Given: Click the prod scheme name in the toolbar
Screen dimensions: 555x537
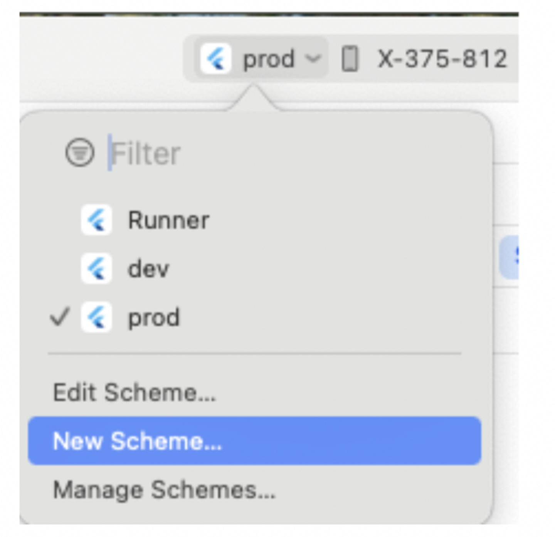Looking at the screenshot, I should coord(269,59).
